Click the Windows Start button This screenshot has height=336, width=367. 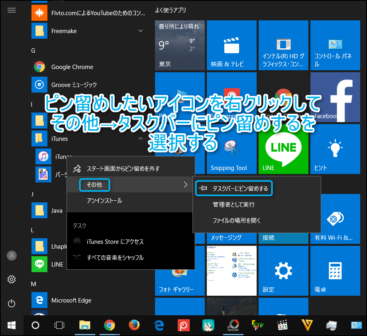(x=12, y=325)
